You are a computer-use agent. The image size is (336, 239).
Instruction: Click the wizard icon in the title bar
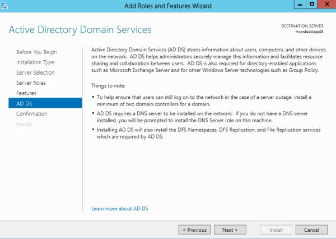4,4
